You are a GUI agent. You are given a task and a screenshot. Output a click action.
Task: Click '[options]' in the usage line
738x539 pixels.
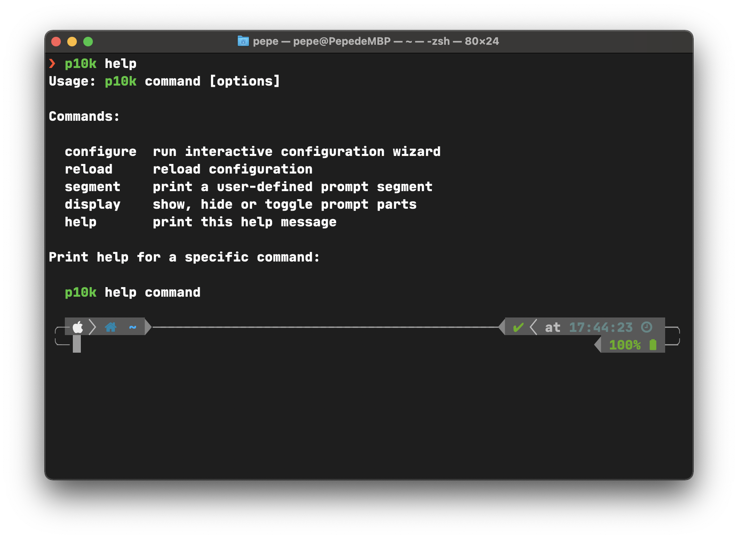pos(245,81)
